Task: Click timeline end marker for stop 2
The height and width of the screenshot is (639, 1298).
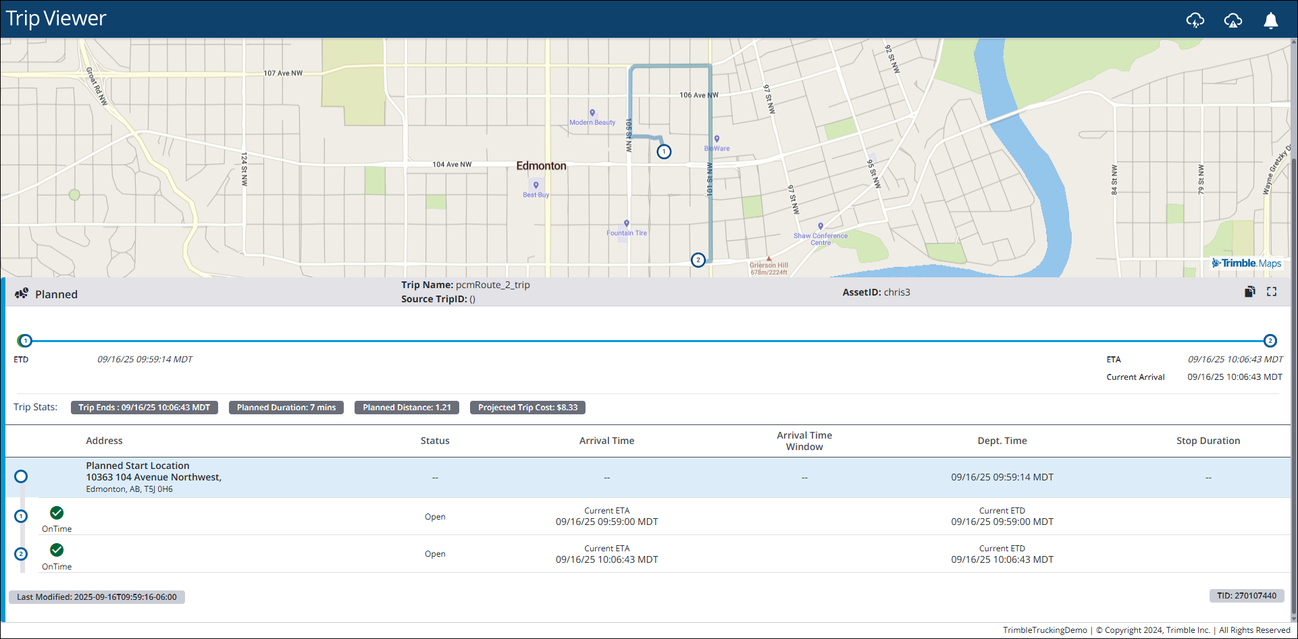Action: pos(1270,341)
